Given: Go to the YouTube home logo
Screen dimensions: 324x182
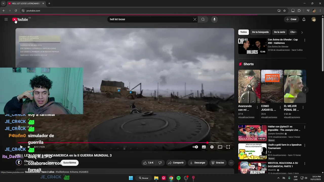Looking at the screenshot, I should tap(20, 19).
